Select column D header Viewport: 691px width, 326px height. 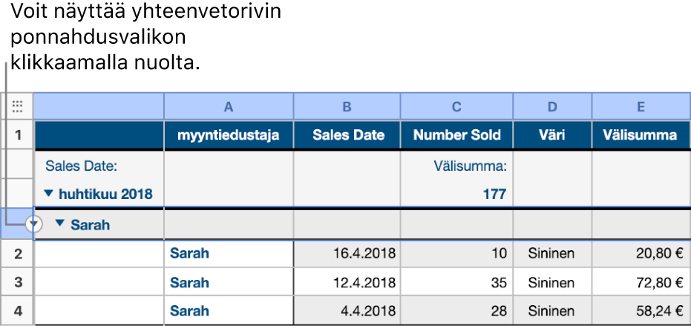(x=551, y=106)
